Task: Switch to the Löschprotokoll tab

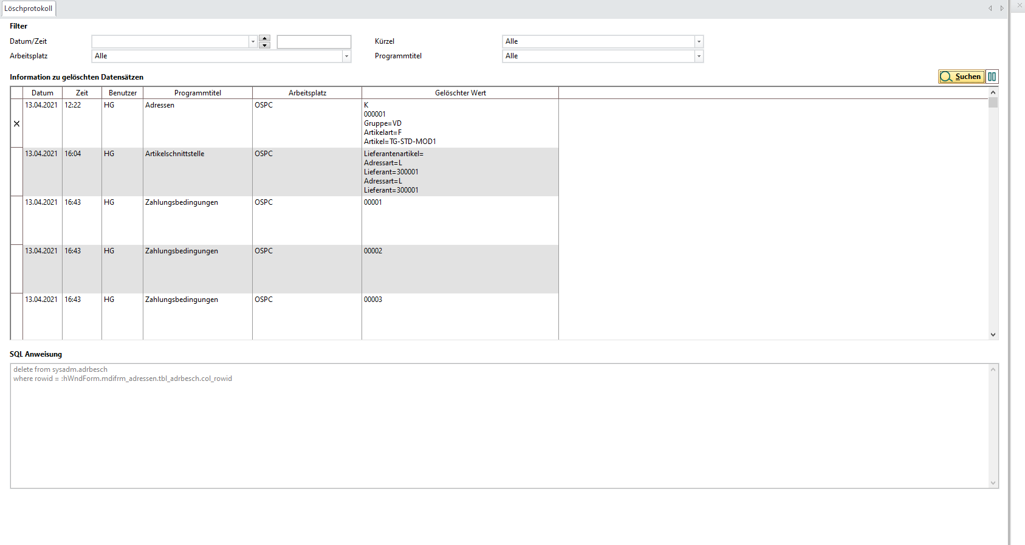Action: click(29, 9)
